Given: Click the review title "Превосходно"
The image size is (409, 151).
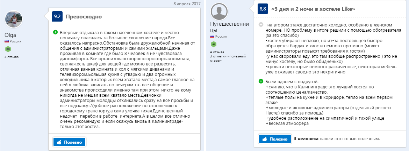Looking at the screenshot, I should click(x=84, y=16).
